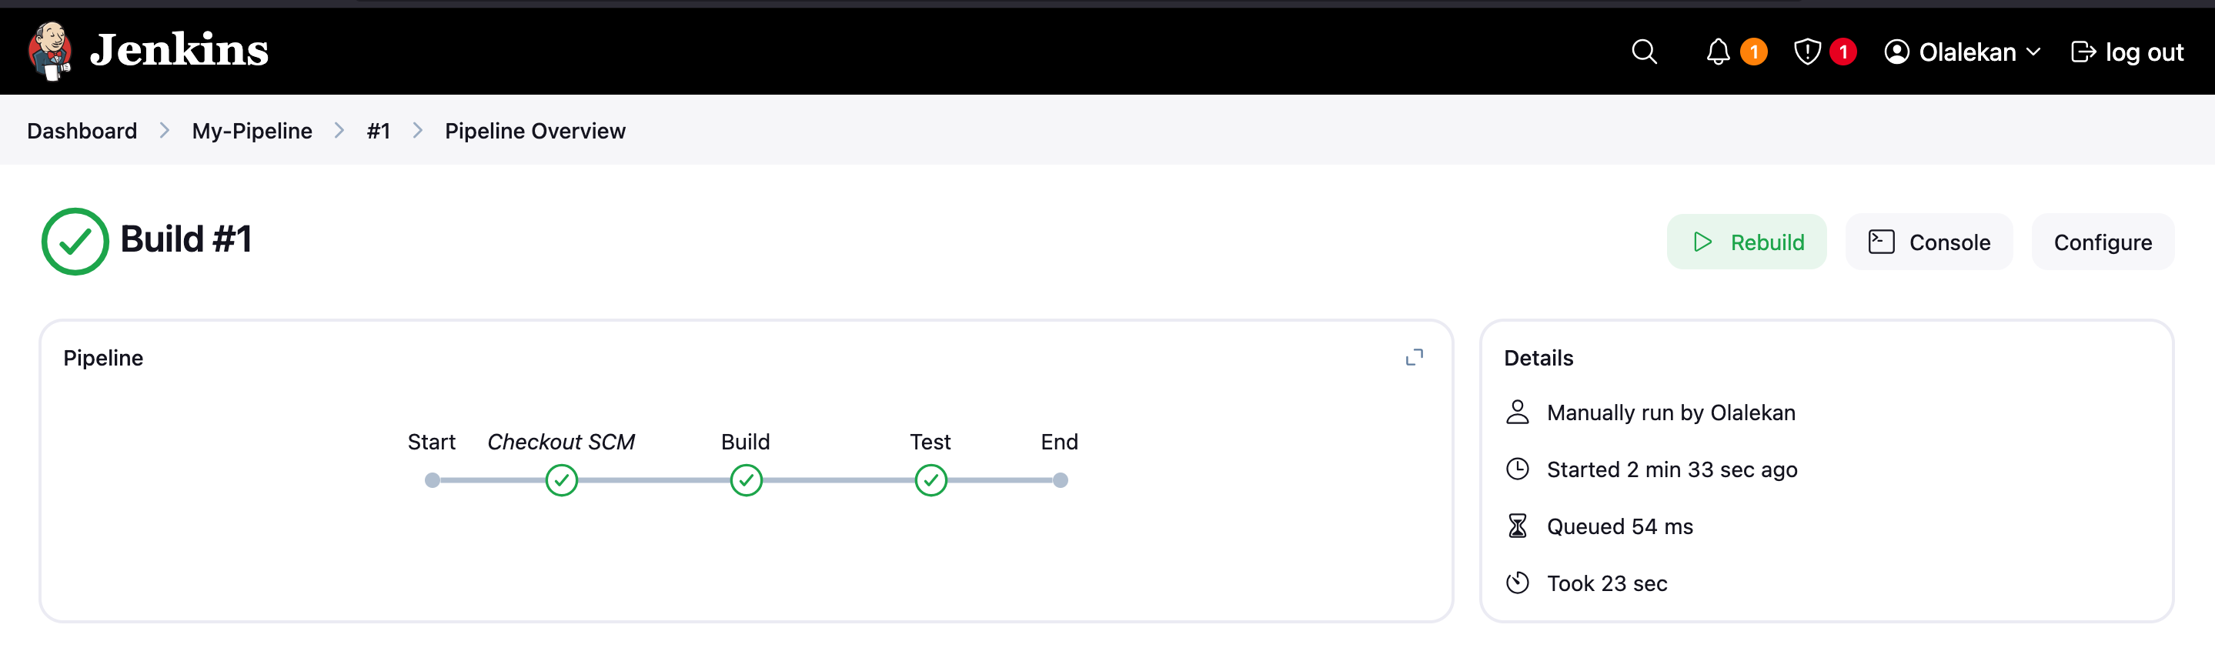This screenshot has width=2215, height=668.
Task: Open the search magnifier icon
Action: pyautogui.click(x=1643, y=52)
